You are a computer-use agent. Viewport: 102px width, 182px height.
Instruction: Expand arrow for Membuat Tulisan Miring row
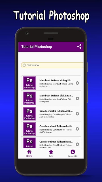pos(77,83)
